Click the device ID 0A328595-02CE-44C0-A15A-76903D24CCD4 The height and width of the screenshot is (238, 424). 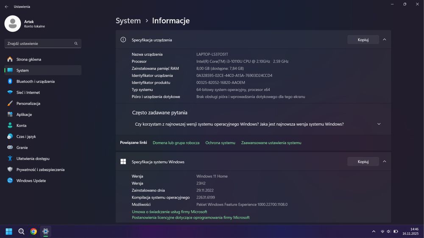coord(234,76)
